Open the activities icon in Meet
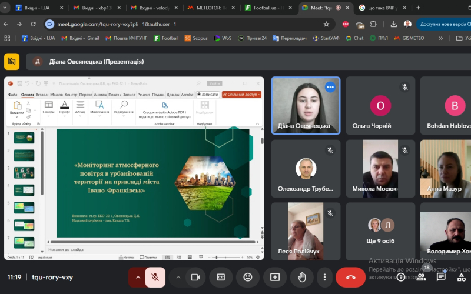 [x=462, y=277]
